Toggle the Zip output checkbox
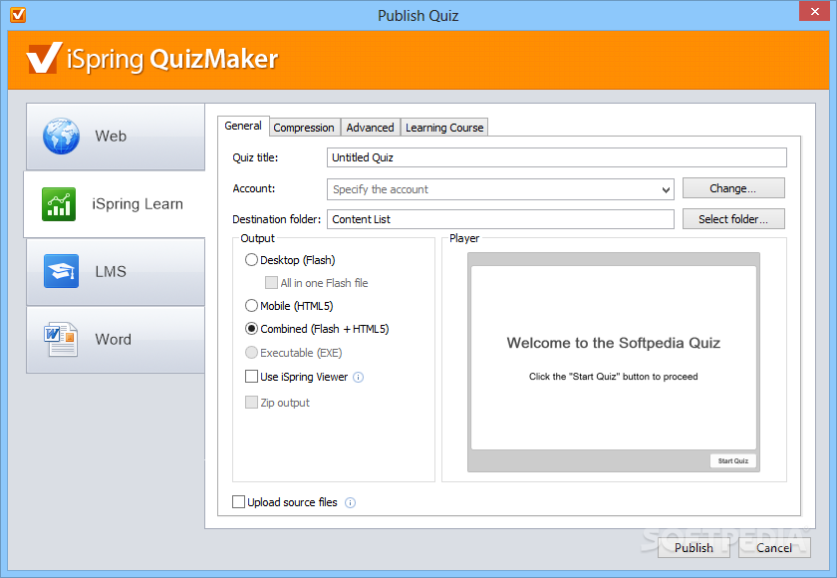 (251, 403)
